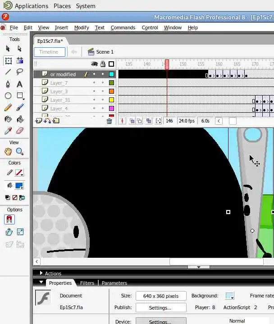Image resolution: width=274 pixels, height=324 pixels.
Task: Select the Selection (arrow) tool
Action: coord(8,49)
